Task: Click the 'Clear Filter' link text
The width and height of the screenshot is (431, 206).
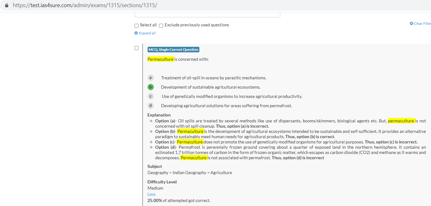Action: [x=422, y=24]
